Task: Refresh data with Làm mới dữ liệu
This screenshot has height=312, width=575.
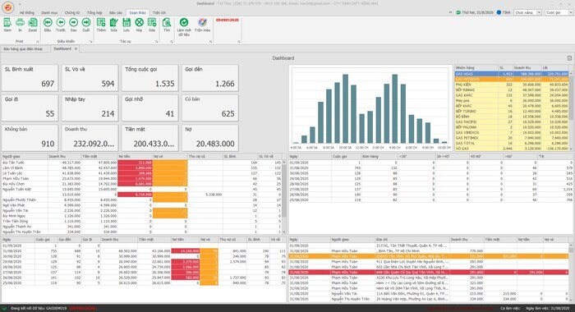Action: tap(184, 27)
